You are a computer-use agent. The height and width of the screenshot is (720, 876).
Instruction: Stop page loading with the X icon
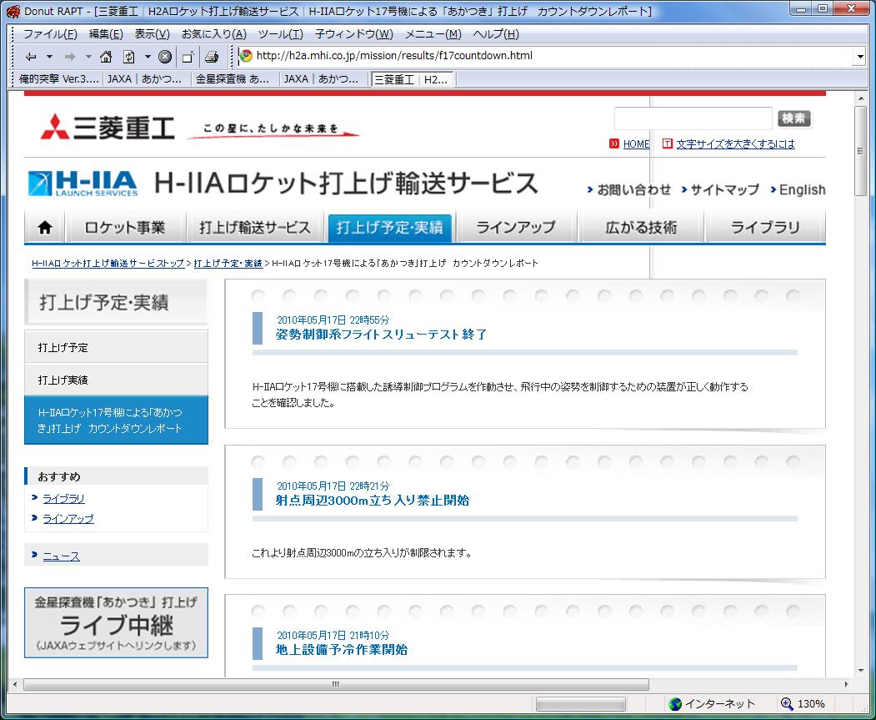(165, 57)
